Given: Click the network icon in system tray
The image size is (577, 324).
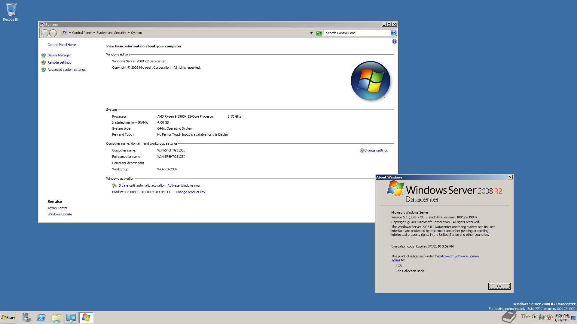Looking at the screenshot, I should tap(542, 318).
